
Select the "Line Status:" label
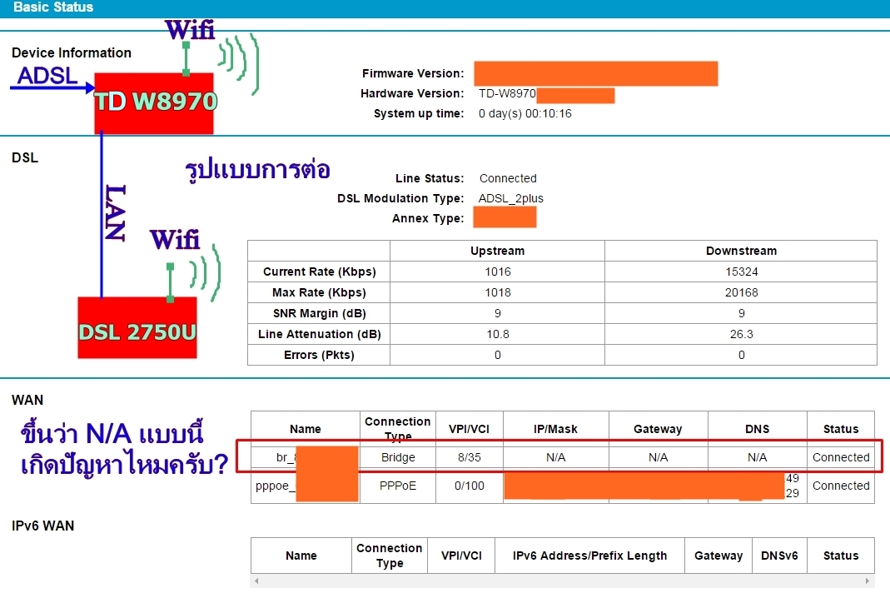(429, 178)
